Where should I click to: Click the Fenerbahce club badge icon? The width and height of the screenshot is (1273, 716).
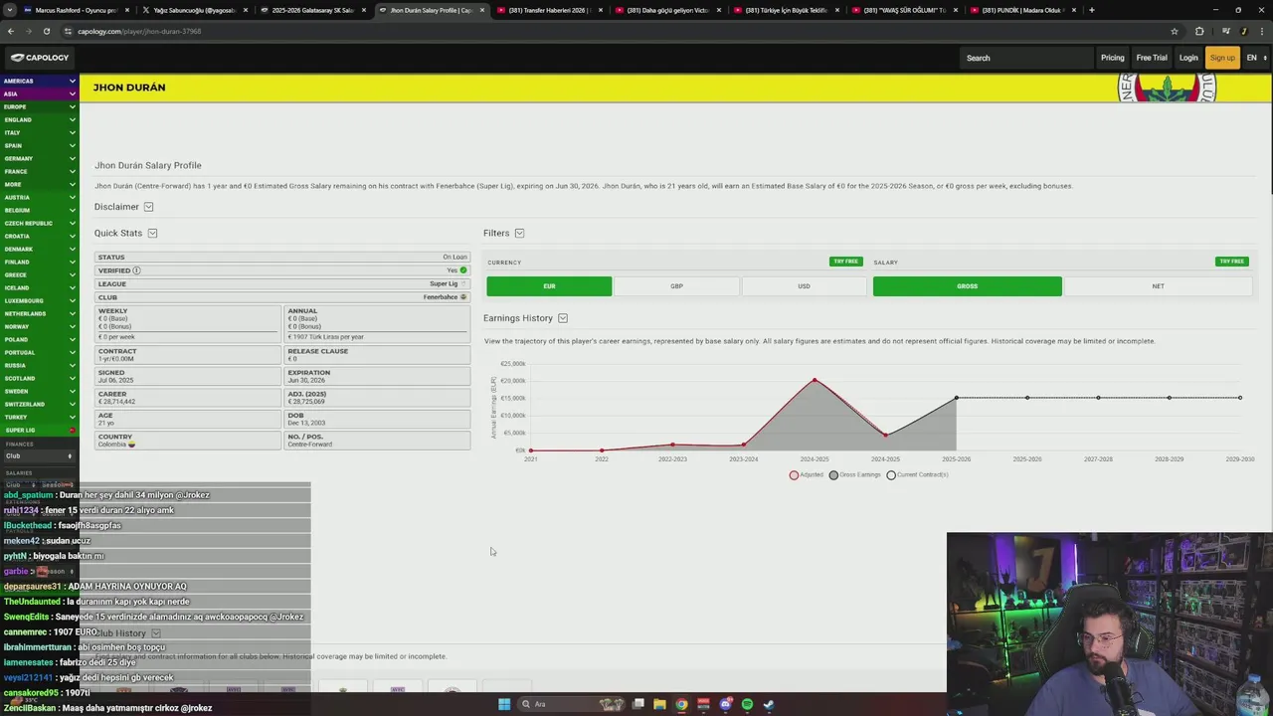point(463,297)
